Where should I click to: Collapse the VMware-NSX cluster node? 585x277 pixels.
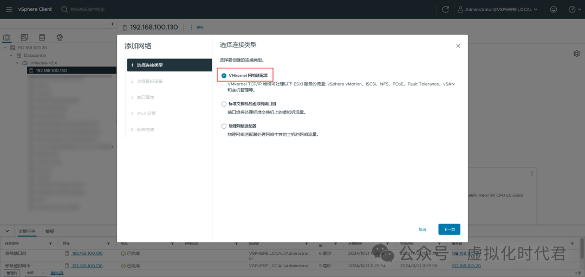pos(17,63)
